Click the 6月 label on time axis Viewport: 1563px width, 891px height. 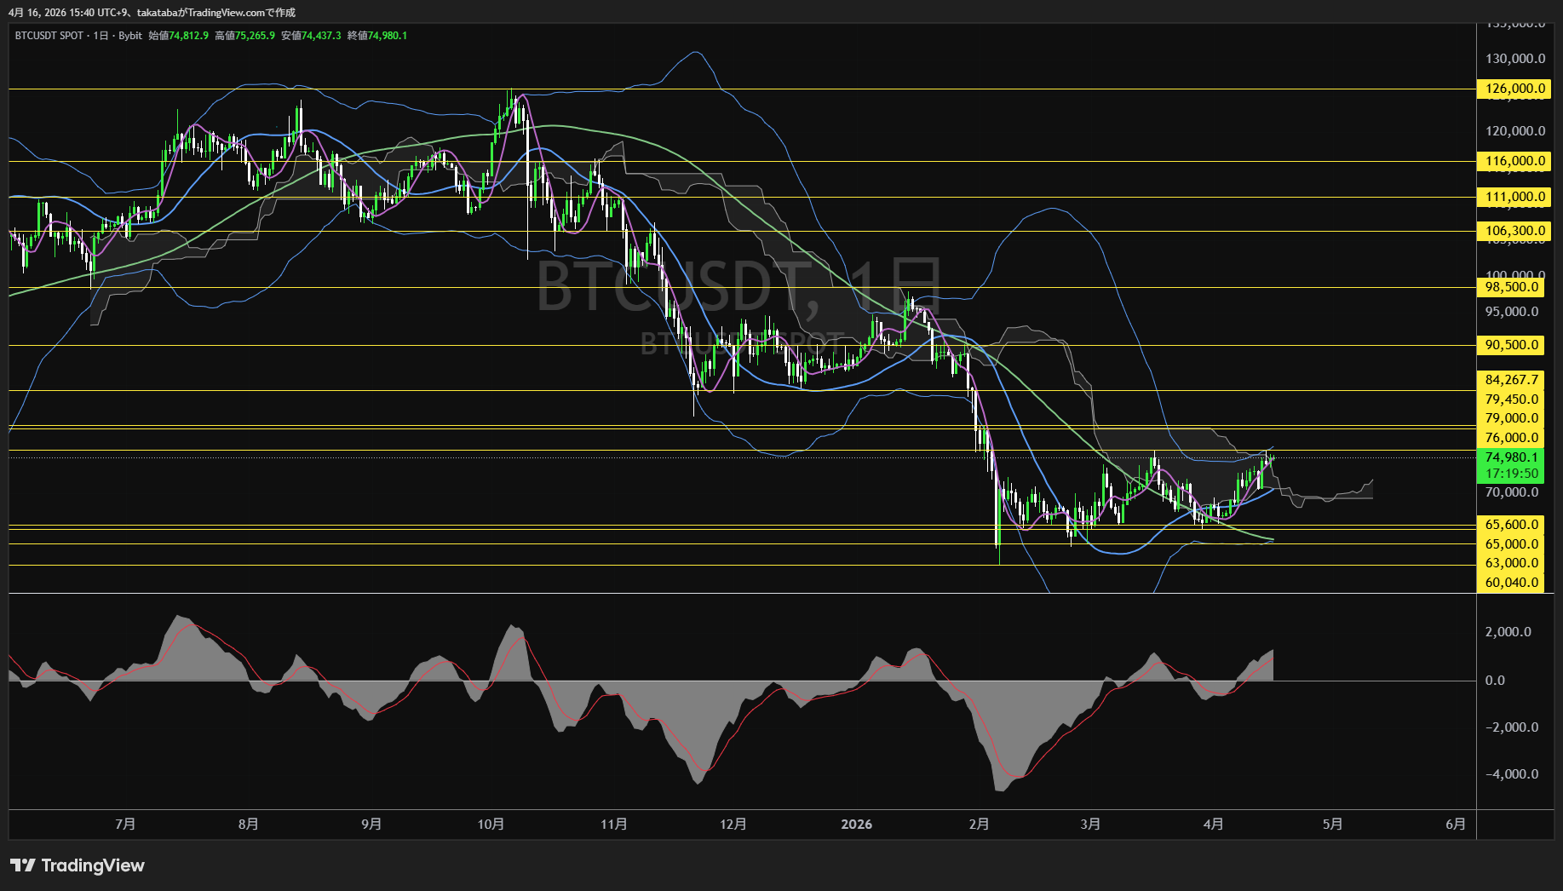pyautogui.click(x=1456, y=825)
